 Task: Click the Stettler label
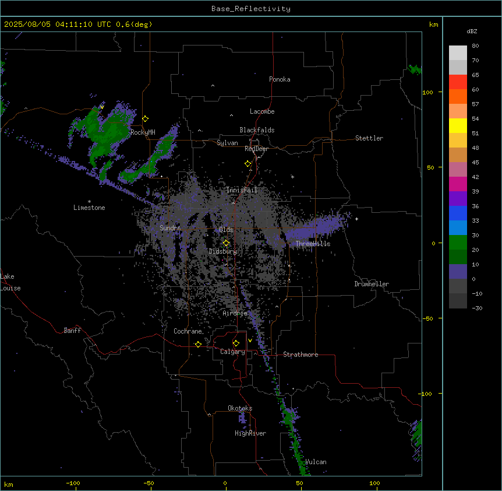tap(369, 138)
